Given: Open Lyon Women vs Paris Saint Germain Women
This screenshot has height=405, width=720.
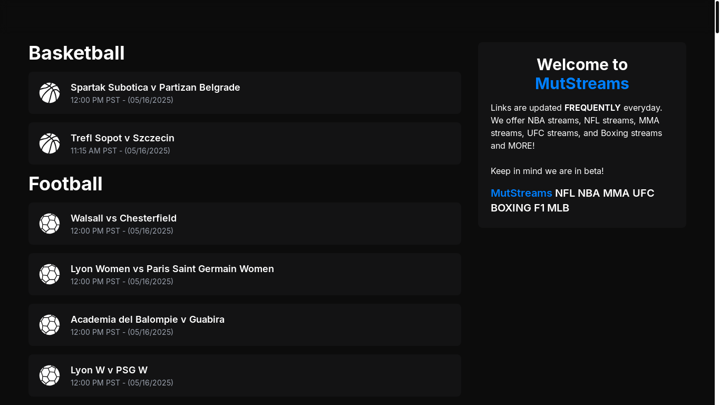Looking at the screenshot, I should pyautogui.click(x=245, y=274).
